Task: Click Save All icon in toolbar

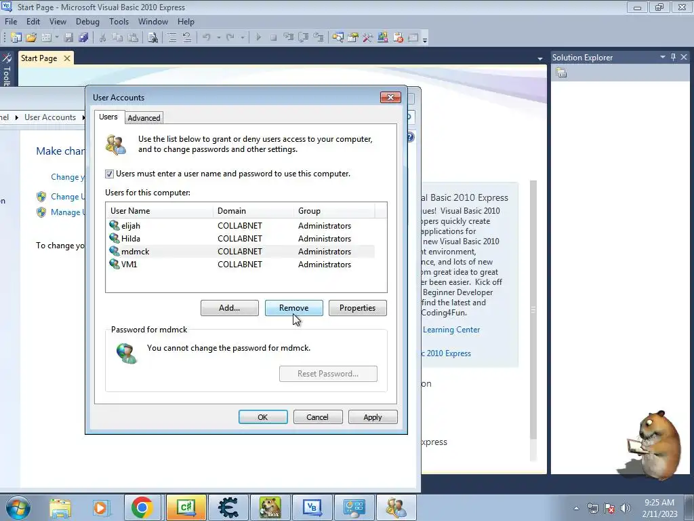Action: 83,38
